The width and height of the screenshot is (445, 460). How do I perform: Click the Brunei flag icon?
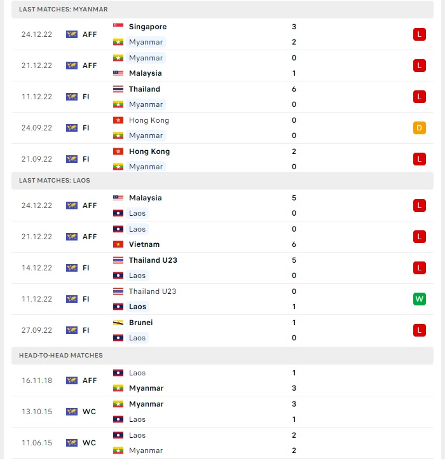(x=118, y=323)
